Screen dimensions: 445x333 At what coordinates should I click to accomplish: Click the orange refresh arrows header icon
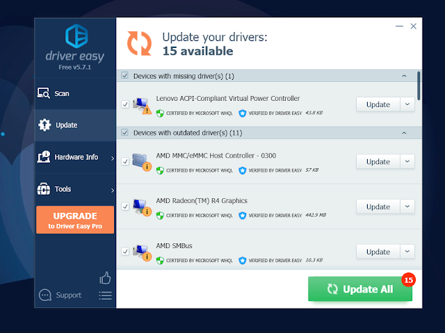pyautogui.click(x=139, y=43)
